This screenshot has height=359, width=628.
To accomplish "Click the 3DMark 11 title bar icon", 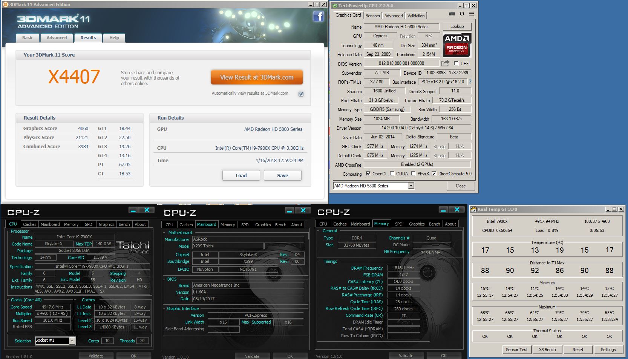I will pyautogui.click(x=5, y=5).
